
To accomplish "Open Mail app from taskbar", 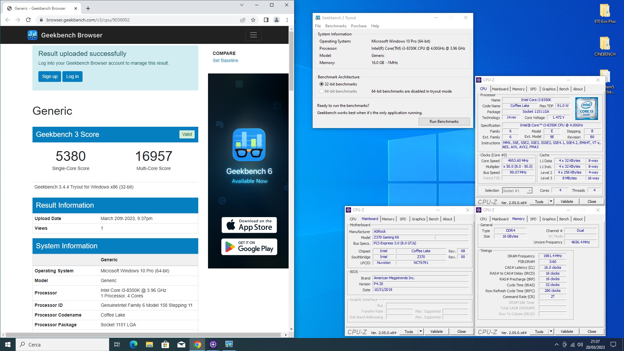I will [x=181, y=344].
